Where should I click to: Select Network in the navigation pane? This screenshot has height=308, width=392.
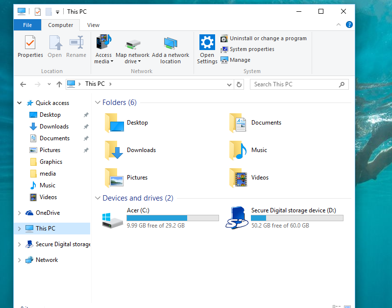coord(47,260)
